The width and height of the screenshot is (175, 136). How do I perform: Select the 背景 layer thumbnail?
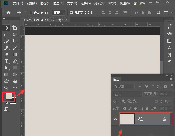click(128, 119)
